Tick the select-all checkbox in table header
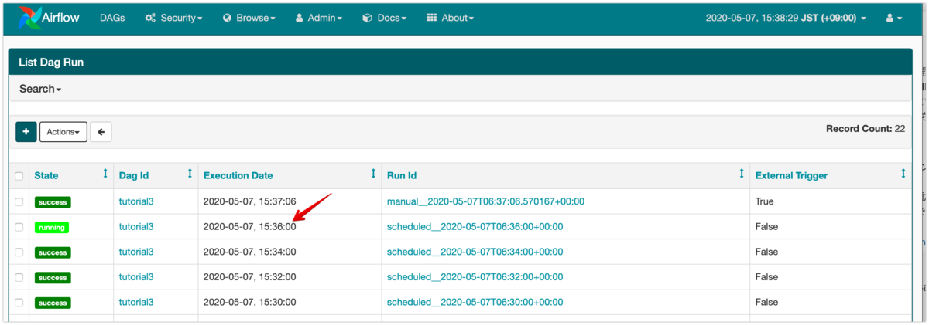Image resolution: width=929 pixels, height=325 pixels. [x=19, y=176]
